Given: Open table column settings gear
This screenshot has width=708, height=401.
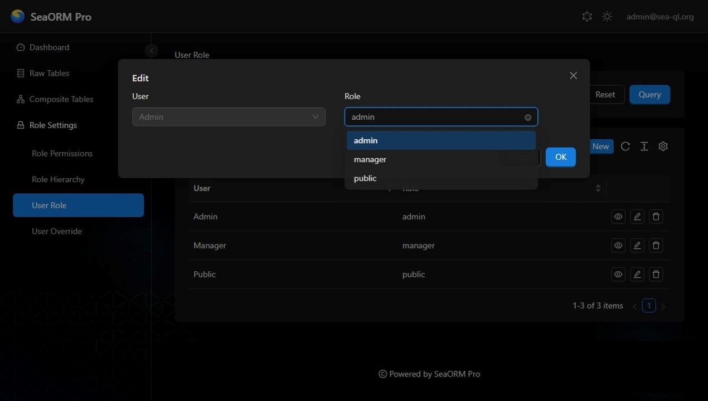Looking at the screenshot, I should coord(663,146).
